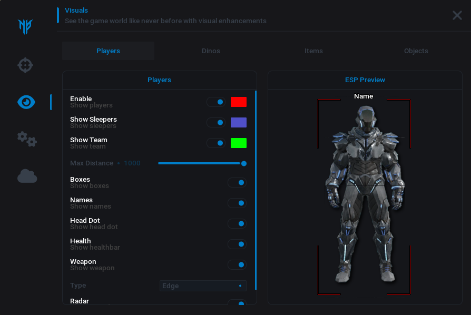
Task: Open the Type dropdown showing Edge
Action: click(x=203, y=286)
